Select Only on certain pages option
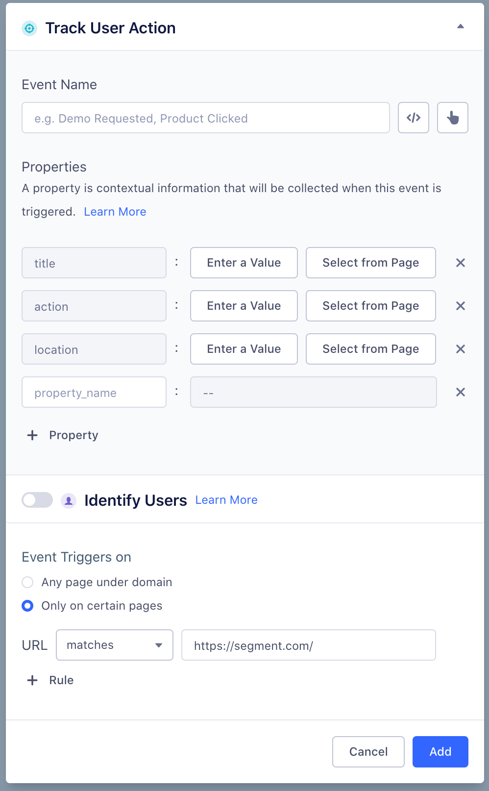Image resolution: width=489 pixels, height=791 pixels. 28,606
